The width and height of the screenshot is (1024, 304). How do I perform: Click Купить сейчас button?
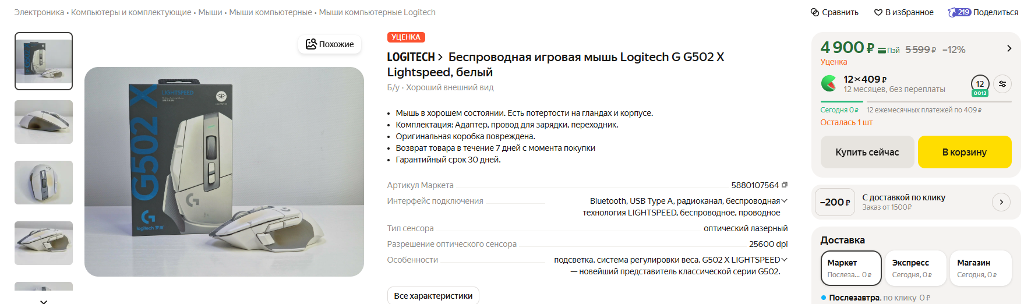[867, 152]
